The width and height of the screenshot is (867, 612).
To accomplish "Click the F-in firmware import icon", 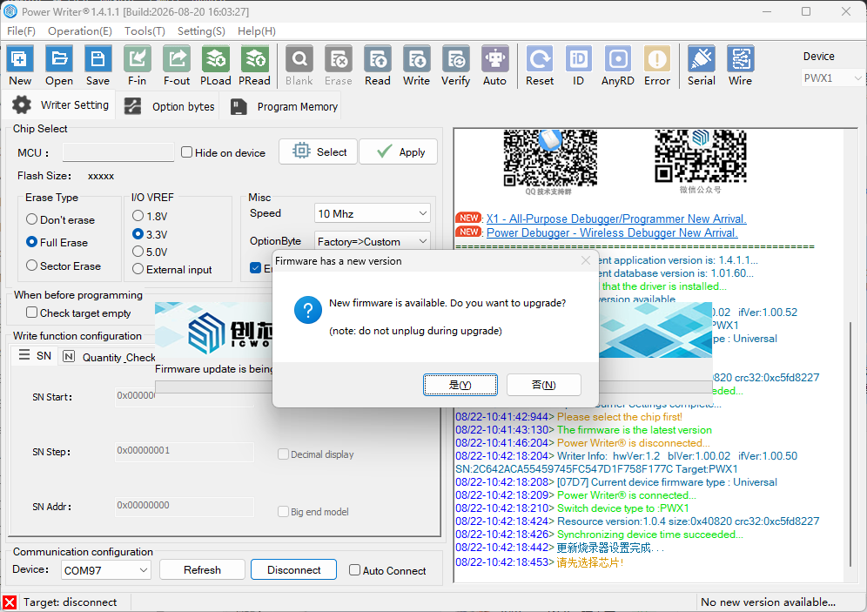I will (138, 59).
